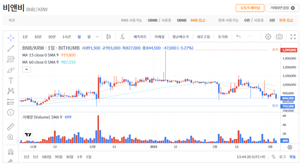This screenshot has height=165, width=302.
Task: Select the 10분 interval
Action: pyautogui.click(x=38, y=37)
